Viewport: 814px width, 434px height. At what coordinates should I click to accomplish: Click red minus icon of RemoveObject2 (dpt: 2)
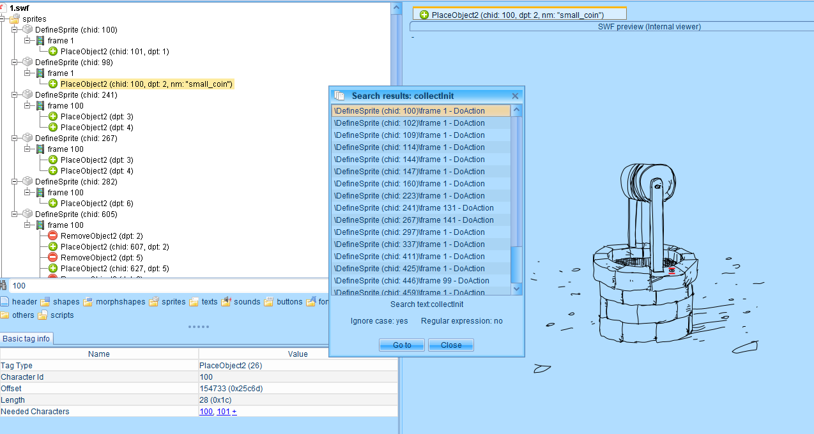pyautogui.click(x=53, y=236)
